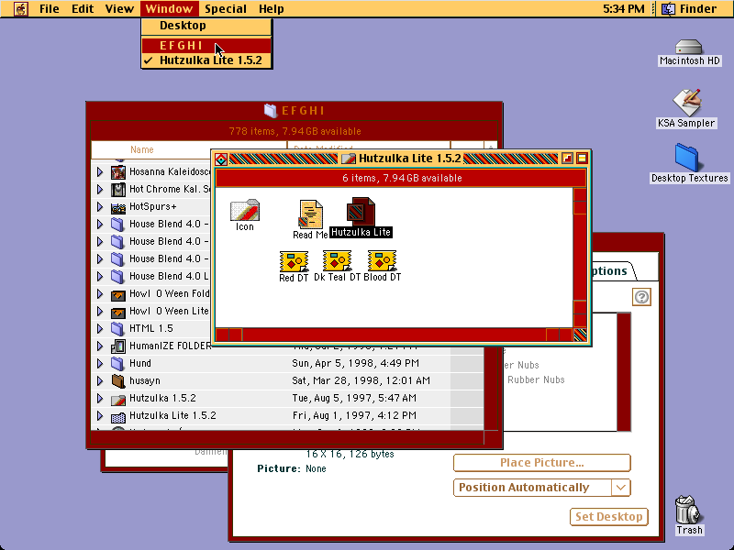Click the Hutzulka Lite window close box
This screenshot has height=550, width=734.
click(x=221, y=159)
